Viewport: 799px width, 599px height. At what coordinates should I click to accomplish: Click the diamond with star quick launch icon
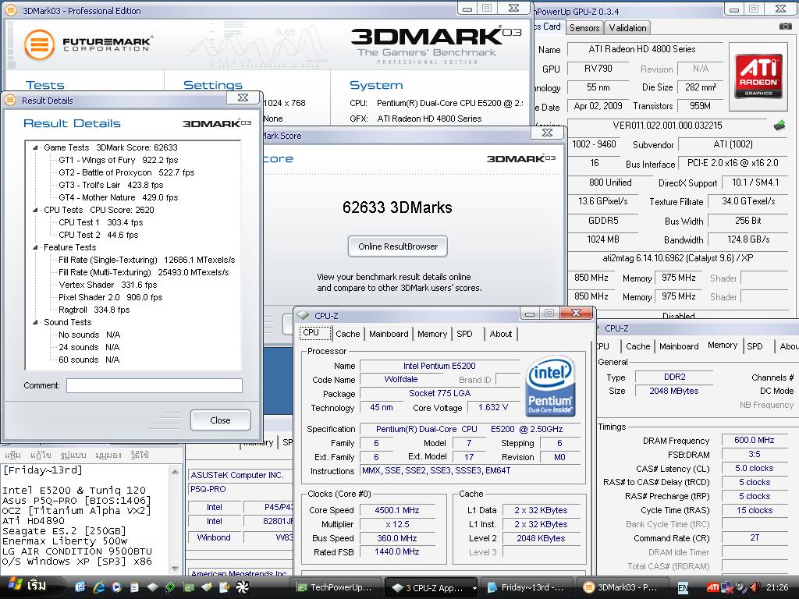click(x=206, y=587)
